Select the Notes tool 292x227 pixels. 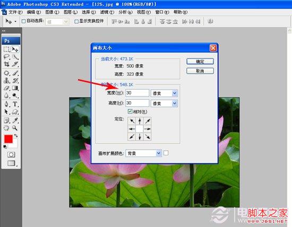click(x=6, y=120)
